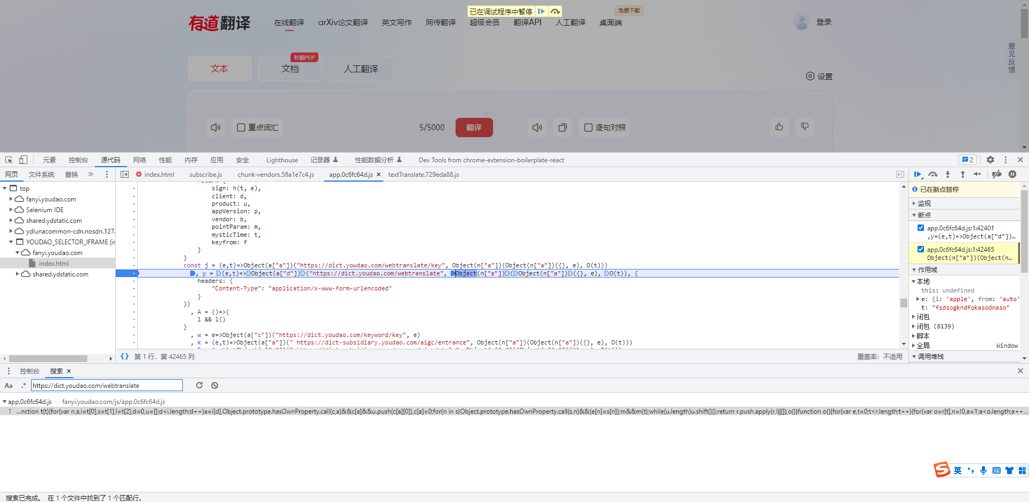Play translated text audio speaker icon
The image size is (1029, 502).
coord(537,128)
